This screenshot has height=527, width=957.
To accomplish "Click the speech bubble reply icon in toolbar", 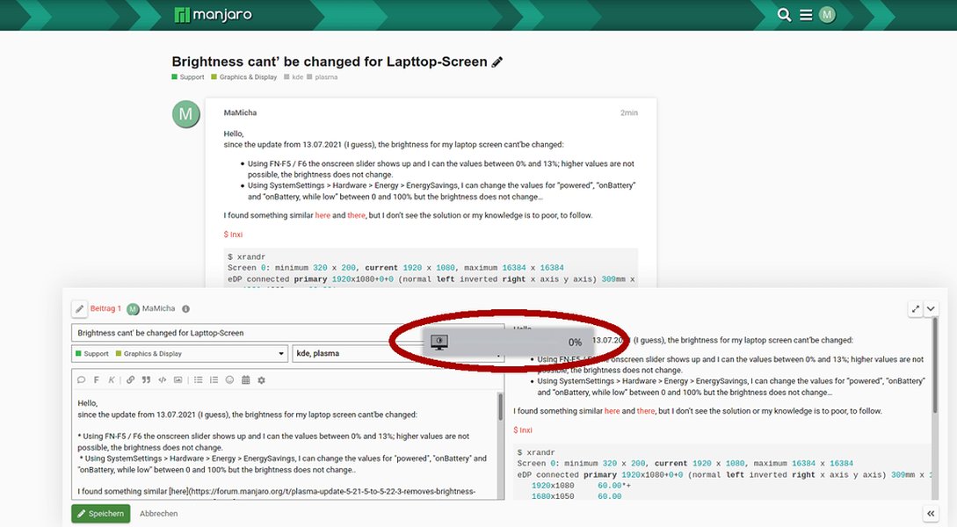I will click(x=81, y=380).
